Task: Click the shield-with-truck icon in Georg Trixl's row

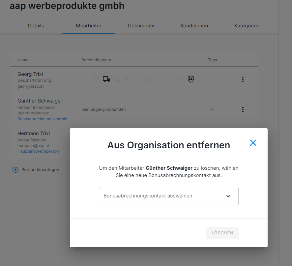Action: coord(190,79)
